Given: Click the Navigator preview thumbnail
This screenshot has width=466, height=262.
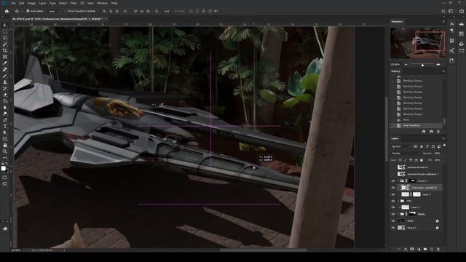Looking at the screenshot, I should coord(417,43).
